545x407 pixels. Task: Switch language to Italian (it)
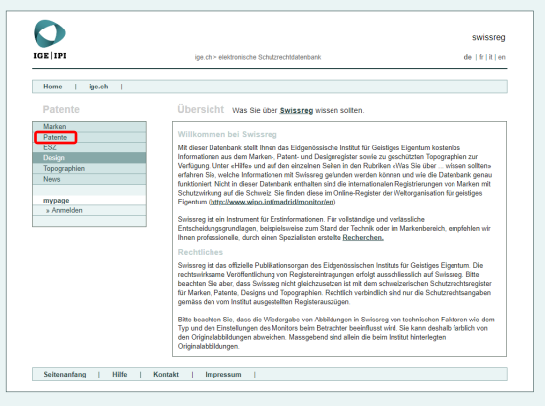tap(491, 57)
